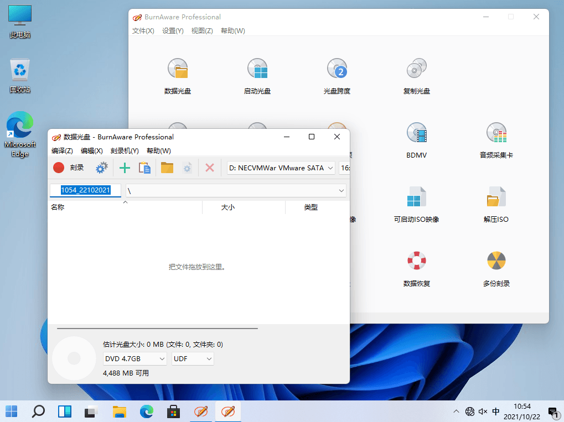
Task: Open 设置(Y) menu in main window
Action: point(173,31)
